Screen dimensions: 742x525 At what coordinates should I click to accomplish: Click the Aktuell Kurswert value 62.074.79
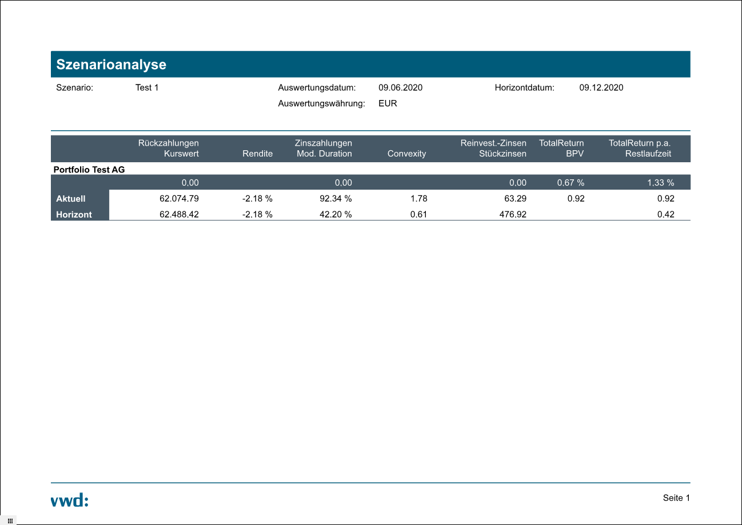pyautogui.click(x=179, y=199)
